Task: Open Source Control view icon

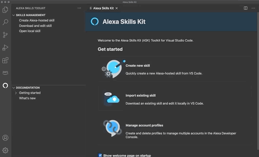Action: point(5,35)
